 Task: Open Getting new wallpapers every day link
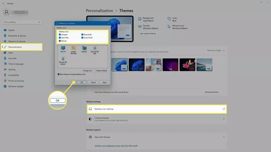pos(116,146)
